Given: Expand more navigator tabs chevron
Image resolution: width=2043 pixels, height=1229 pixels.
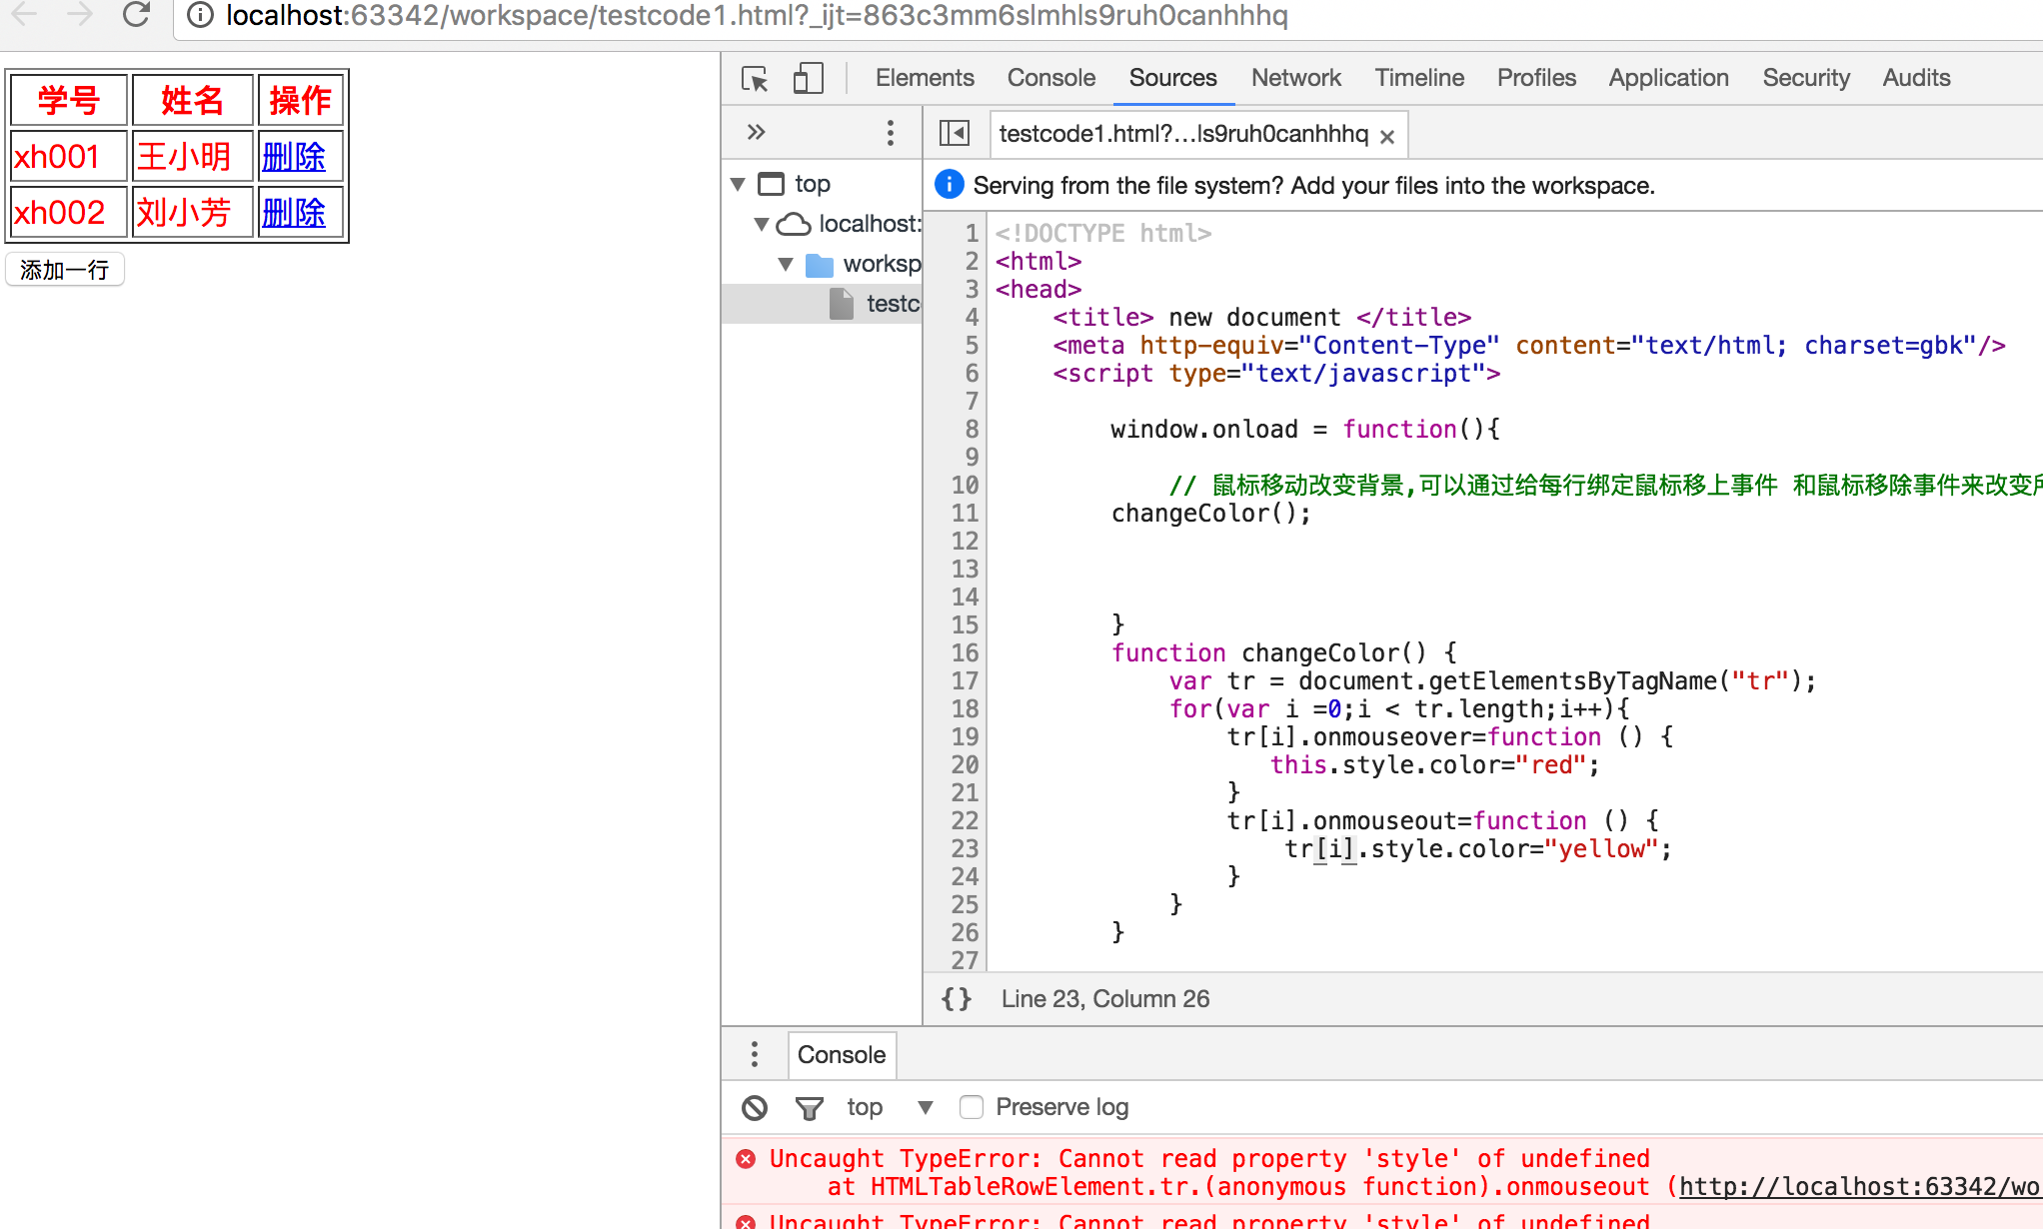Looking at the screenshot, I should click(757, 132).
